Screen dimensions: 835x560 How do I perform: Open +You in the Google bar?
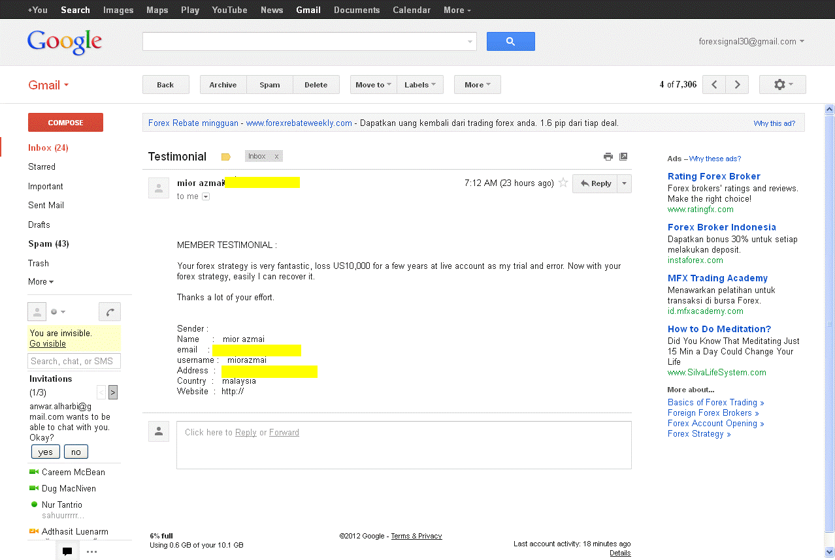[x=37, y=10]
